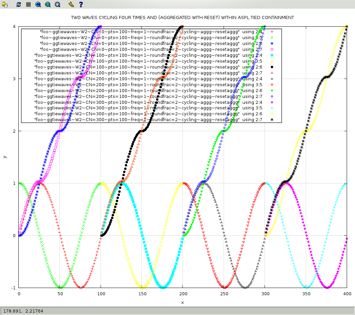Click the Replot refresh icon
The image size is (355, 315).
coord(19,4)
